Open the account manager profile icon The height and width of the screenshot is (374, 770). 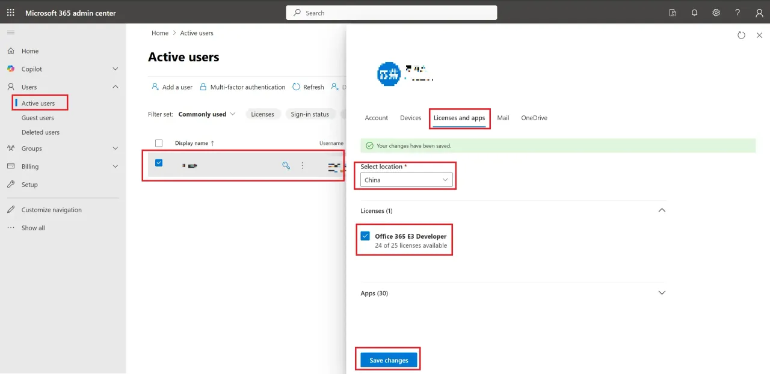click(759, 13)
